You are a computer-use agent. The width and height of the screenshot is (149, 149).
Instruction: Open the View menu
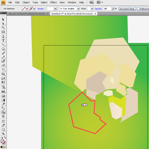62,2
